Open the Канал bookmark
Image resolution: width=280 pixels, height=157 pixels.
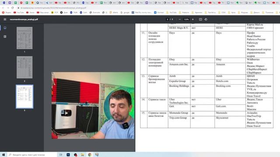(x=30, y=13)
